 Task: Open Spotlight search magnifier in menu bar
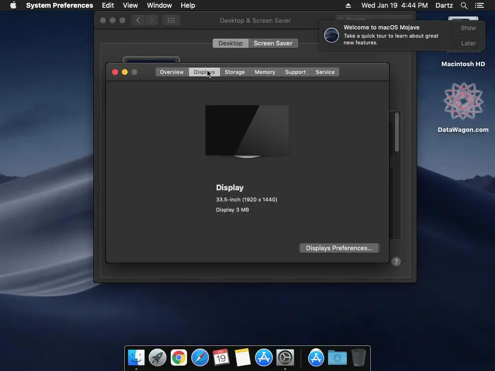pos(464,5)
